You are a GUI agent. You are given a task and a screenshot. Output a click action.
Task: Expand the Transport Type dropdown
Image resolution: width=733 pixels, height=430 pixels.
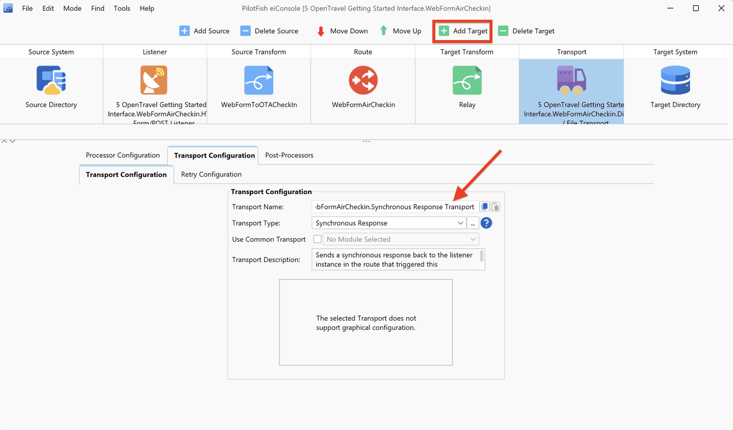389,223
